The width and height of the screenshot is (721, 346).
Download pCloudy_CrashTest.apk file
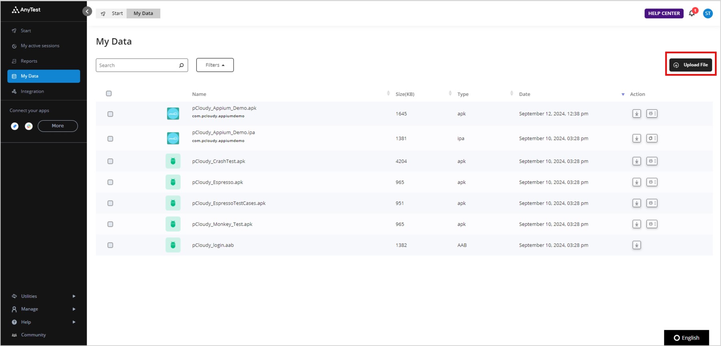[636, 161]
